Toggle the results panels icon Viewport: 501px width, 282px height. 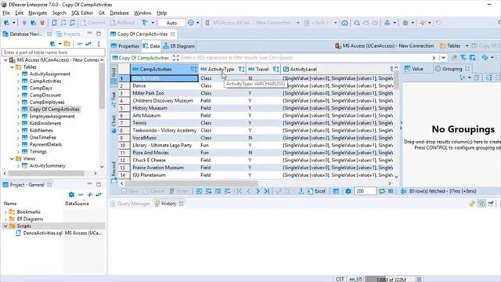pos(336,191)
